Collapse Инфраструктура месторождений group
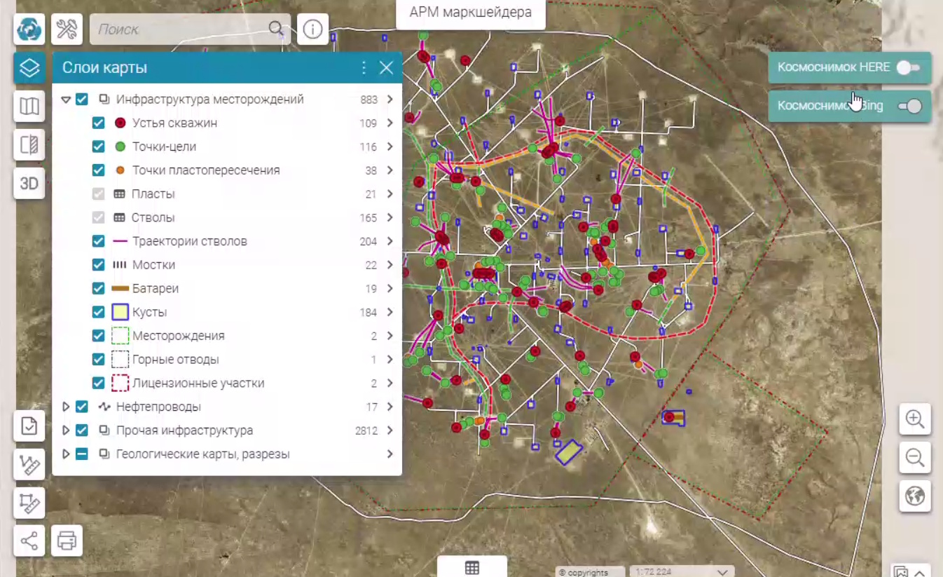The image size is (943, 577). pyautogui.click(x=66, y=100)
